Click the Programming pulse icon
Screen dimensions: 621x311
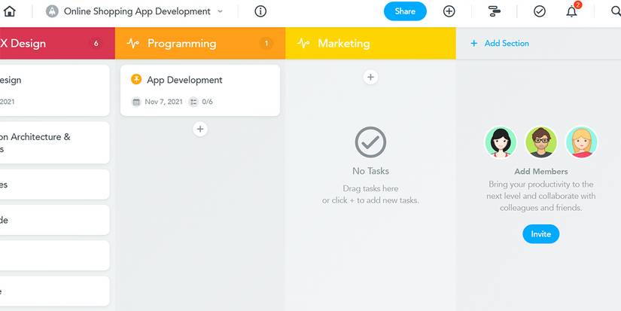click(132, 43)
